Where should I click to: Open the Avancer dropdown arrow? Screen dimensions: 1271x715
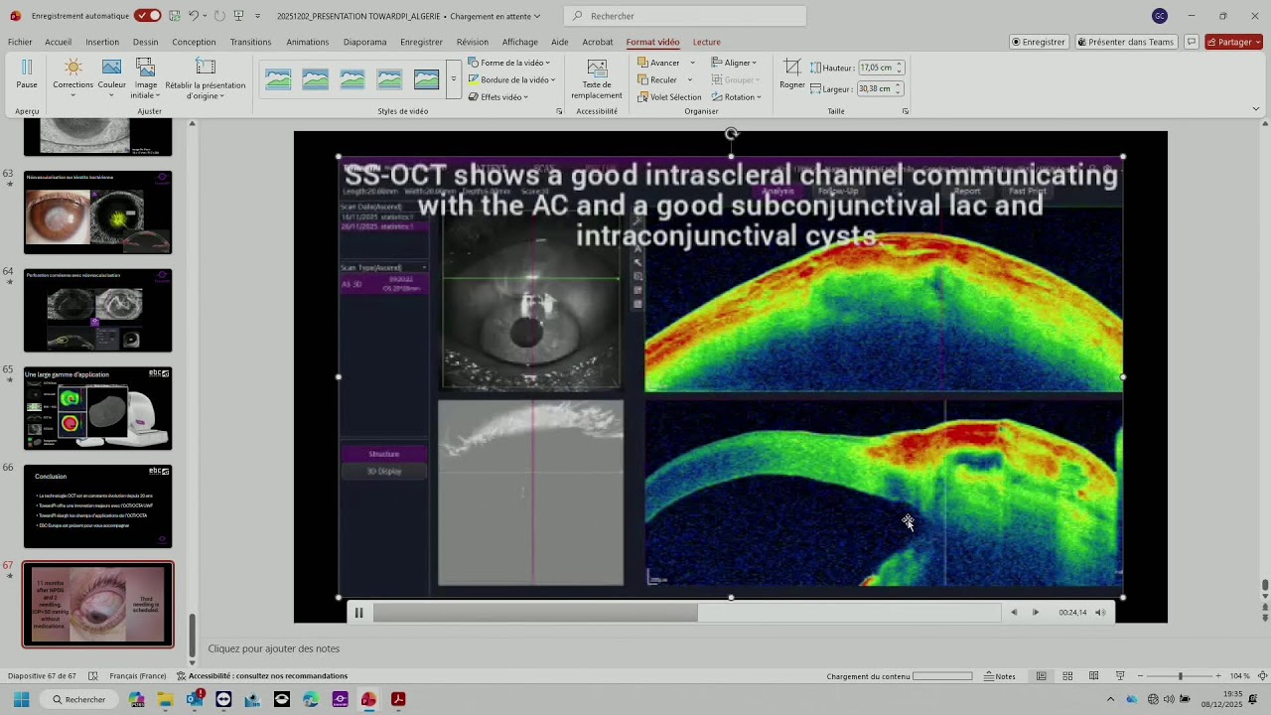coord(692,63)
